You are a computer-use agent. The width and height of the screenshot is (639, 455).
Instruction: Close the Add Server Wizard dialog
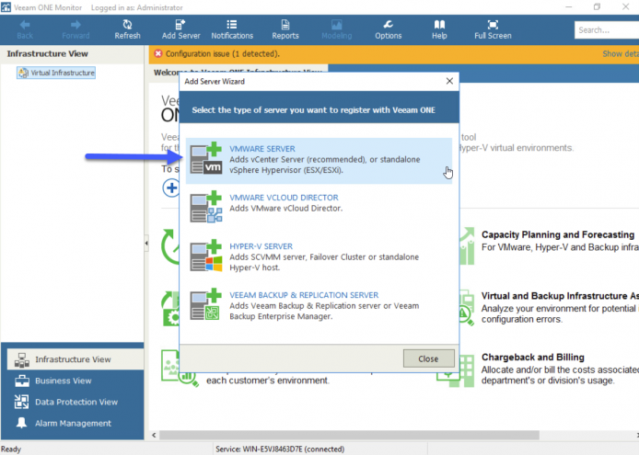pos(449,81)
